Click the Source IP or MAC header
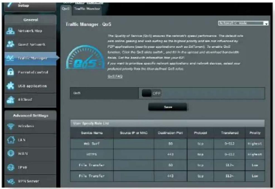The width and height of the screenshot is (275, 189). coord(134,133)
